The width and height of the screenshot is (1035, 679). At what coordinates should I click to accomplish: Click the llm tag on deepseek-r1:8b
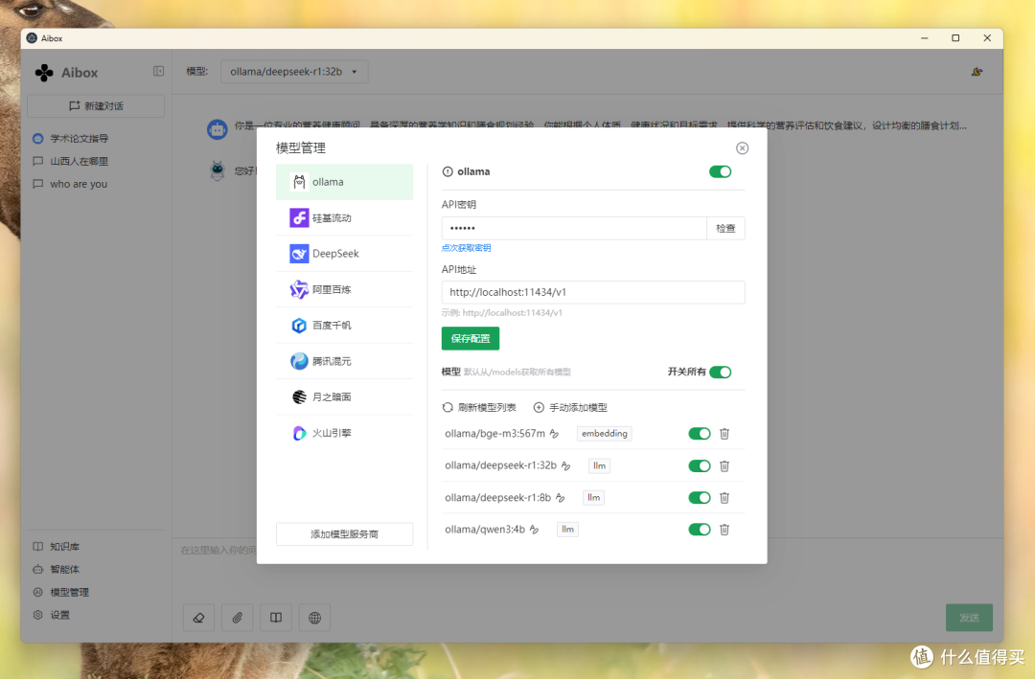[594, 498]
